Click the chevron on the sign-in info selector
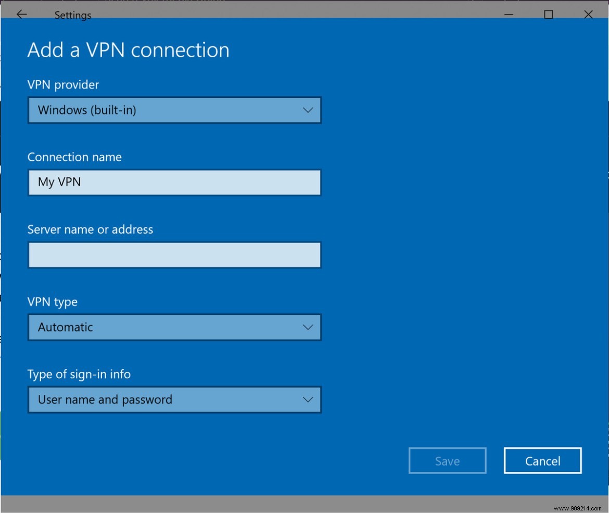609x513 pixels. pyautogui.click(x=307, y=400)
